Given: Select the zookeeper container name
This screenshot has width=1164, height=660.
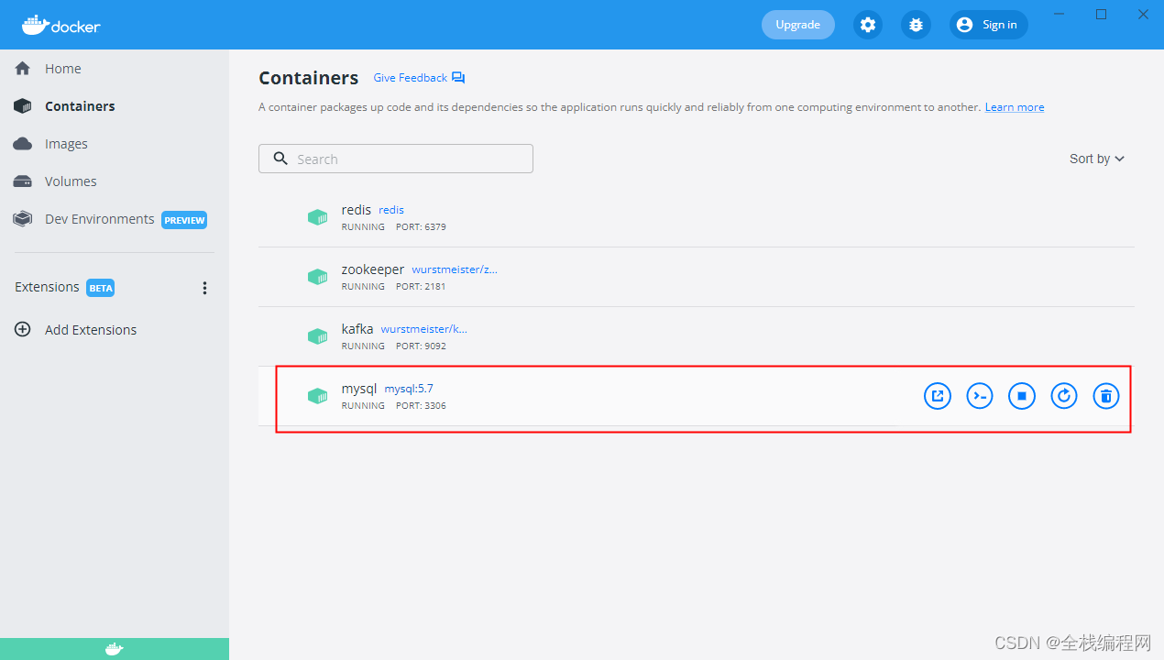Looking at the screenshot, I should coord(373,269).
